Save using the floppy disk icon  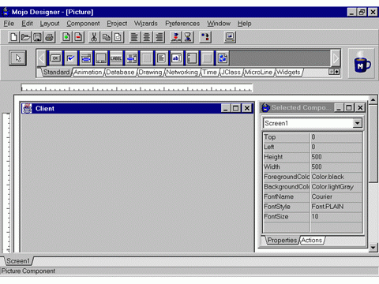(37, 37)
